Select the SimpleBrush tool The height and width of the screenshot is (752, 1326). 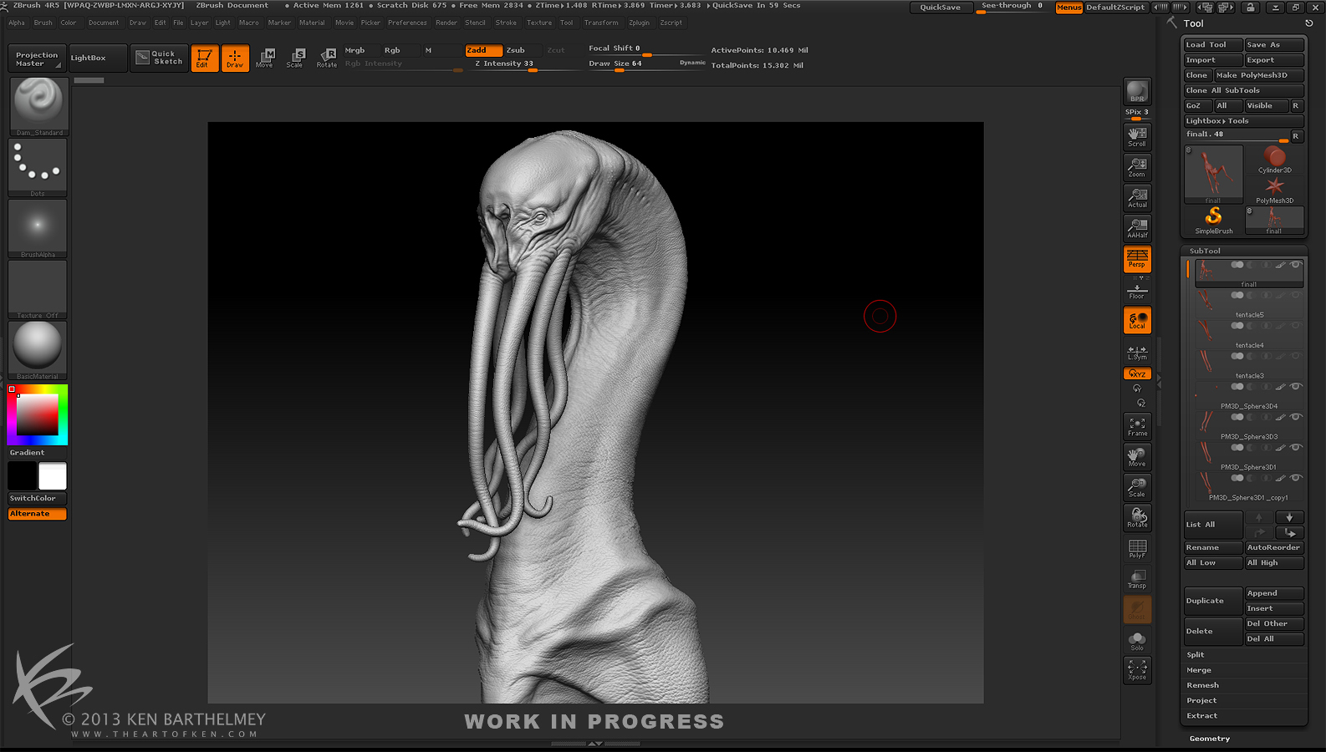coord(1213,221)
